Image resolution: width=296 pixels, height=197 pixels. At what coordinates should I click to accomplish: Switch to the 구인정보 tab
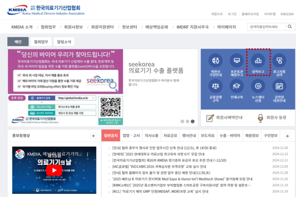270,136
